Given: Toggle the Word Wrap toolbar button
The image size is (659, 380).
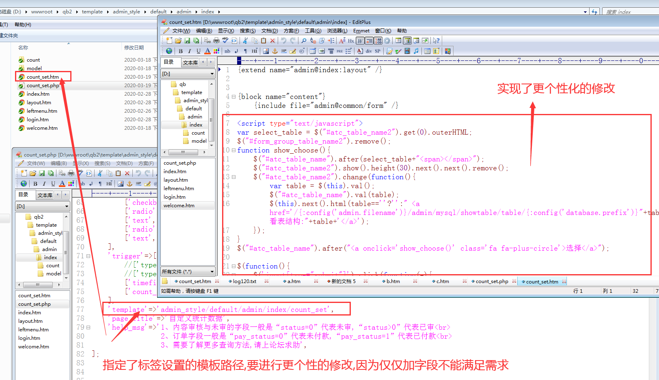Looking at the screenshot, I should (360, 41).
